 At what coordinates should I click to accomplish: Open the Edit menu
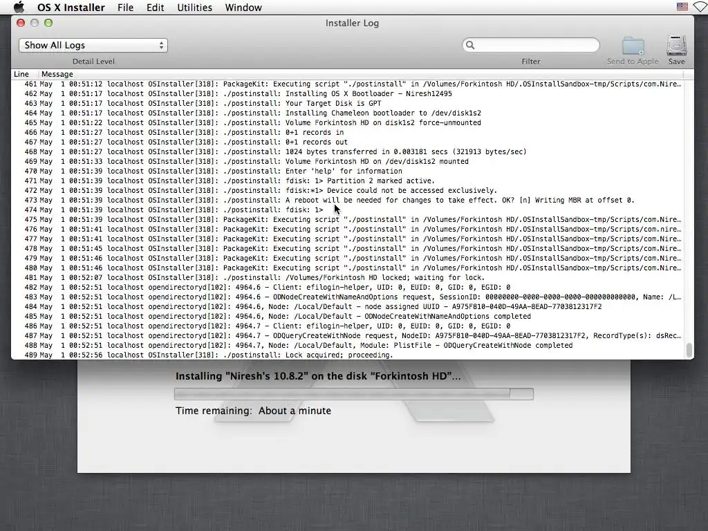[155, 7]
